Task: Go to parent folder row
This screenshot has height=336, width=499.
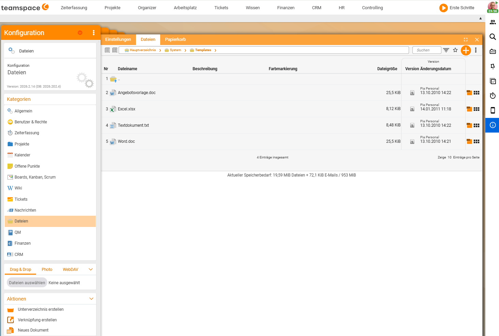Action: (x=113, y=79)
